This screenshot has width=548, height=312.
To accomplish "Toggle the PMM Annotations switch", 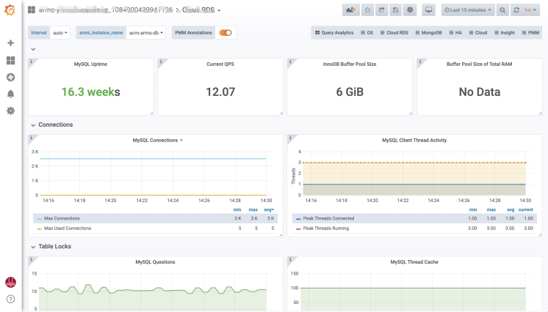I will (226, 33).
